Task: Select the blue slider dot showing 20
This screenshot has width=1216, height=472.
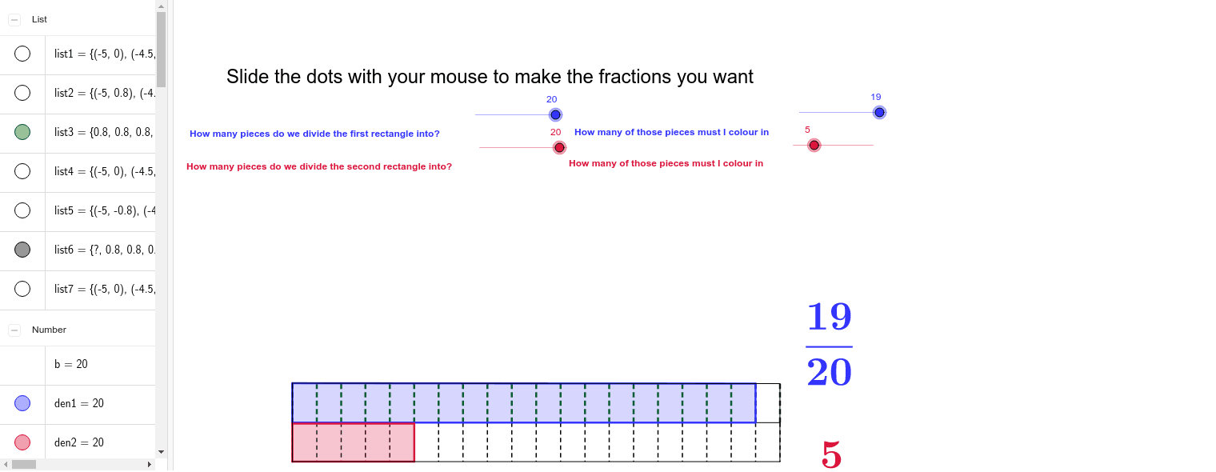Action: coord(555,114)
